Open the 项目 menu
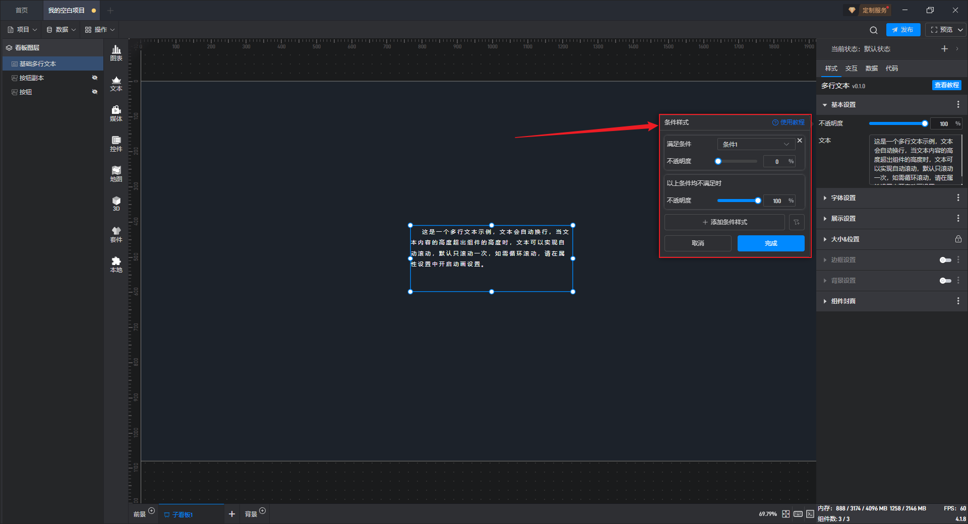The height and width of the screenshot is (524, 968). click(23, 30)
